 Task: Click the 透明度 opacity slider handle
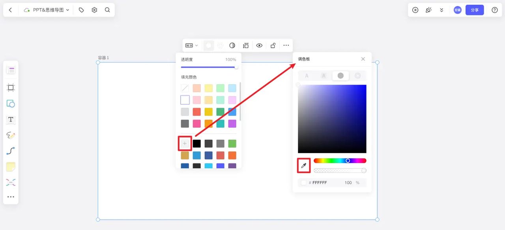(x=236, y=67)
